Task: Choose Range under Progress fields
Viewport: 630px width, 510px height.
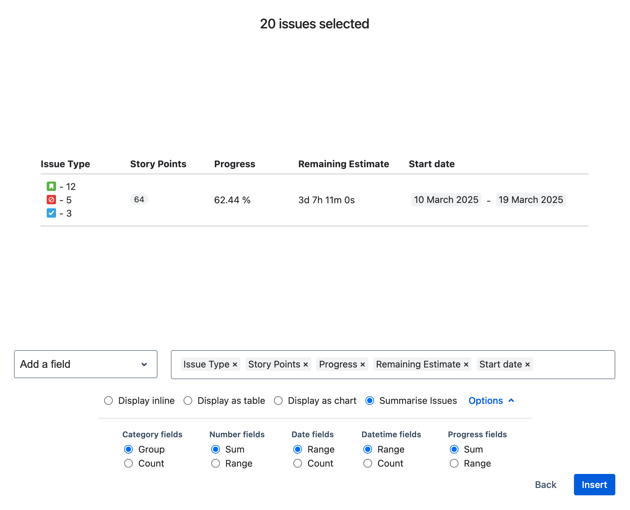Action: (454, 463)
